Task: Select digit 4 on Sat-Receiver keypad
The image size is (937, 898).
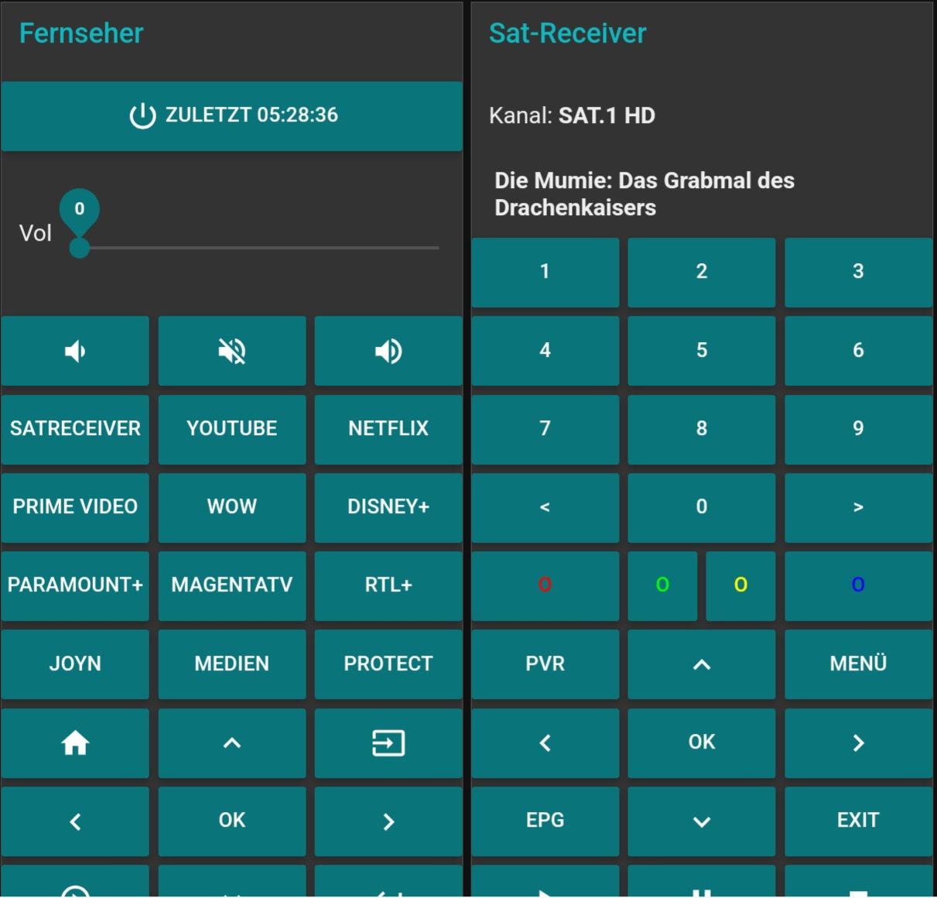Action: tap(545, 351)
